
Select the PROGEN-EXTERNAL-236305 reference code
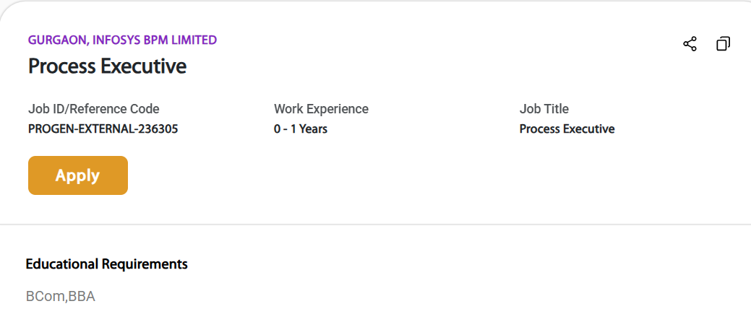click(103, 129)
